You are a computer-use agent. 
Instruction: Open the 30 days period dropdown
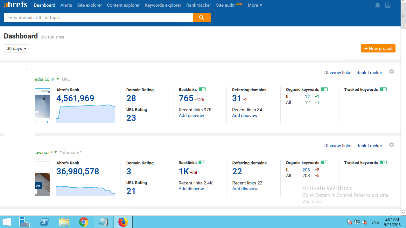(17, 48)
